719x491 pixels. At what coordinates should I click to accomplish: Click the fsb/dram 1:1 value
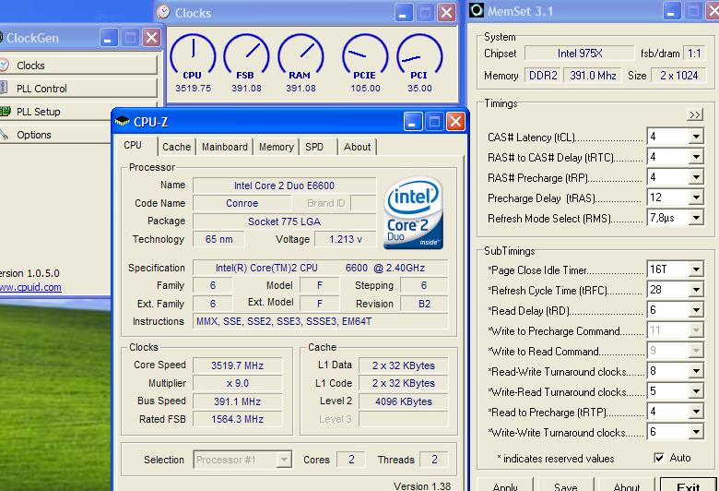click(694, 54)
